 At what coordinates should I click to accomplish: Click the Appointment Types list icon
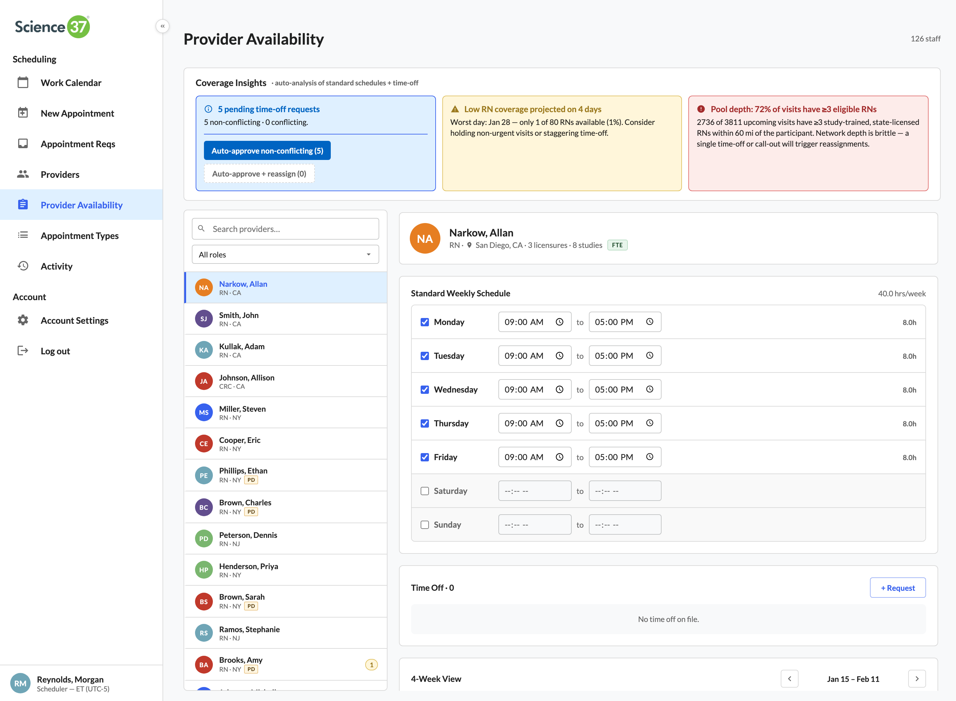[x=23, y=235]
